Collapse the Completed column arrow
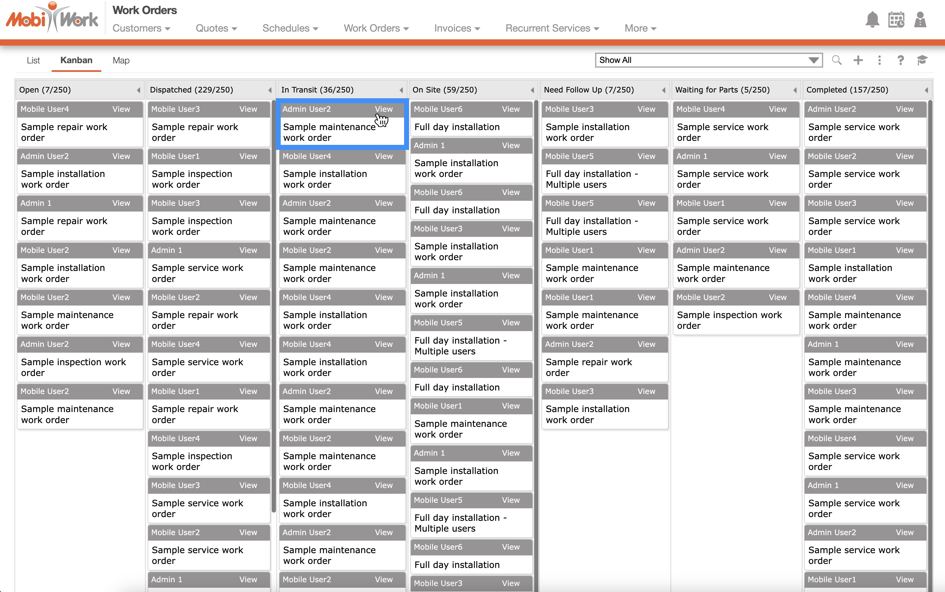945x592 pixels. pos(926,90)
